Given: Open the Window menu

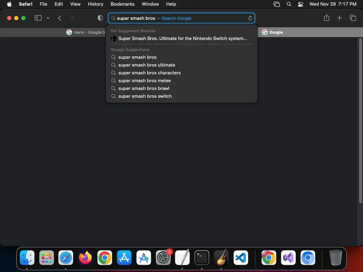Looking at the screenshot, I should click(x=150, y=4).
